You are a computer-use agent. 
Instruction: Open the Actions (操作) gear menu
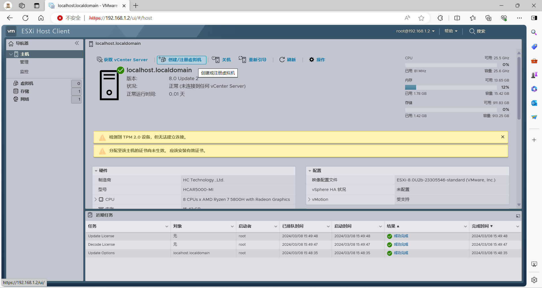[x=312, y=60]
